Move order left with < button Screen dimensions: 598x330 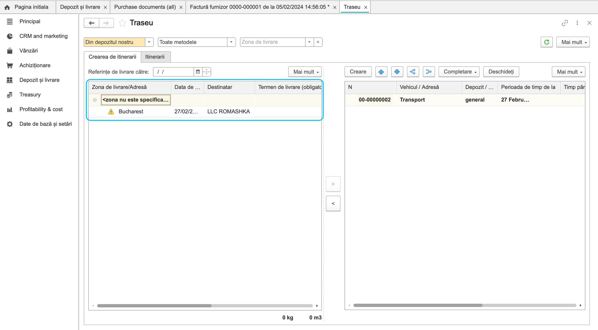pos(333,204)
